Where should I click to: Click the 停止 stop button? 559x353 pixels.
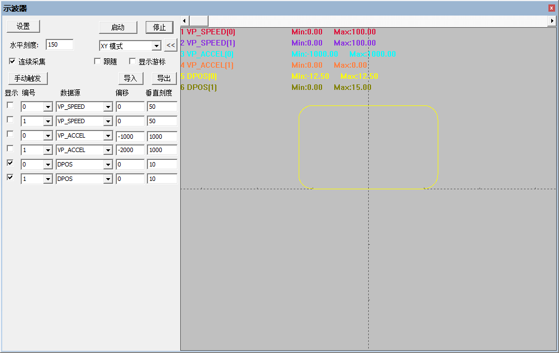[x=160, y=27]
